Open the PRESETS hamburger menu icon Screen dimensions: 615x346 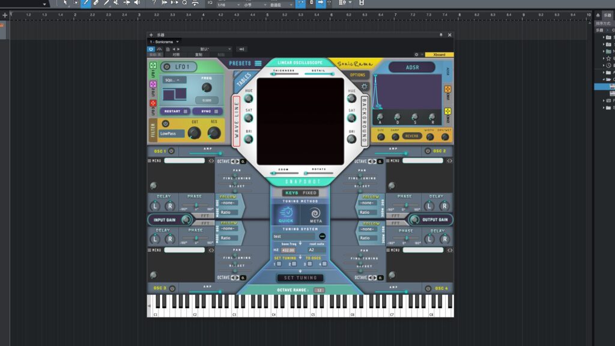[258, 63]
